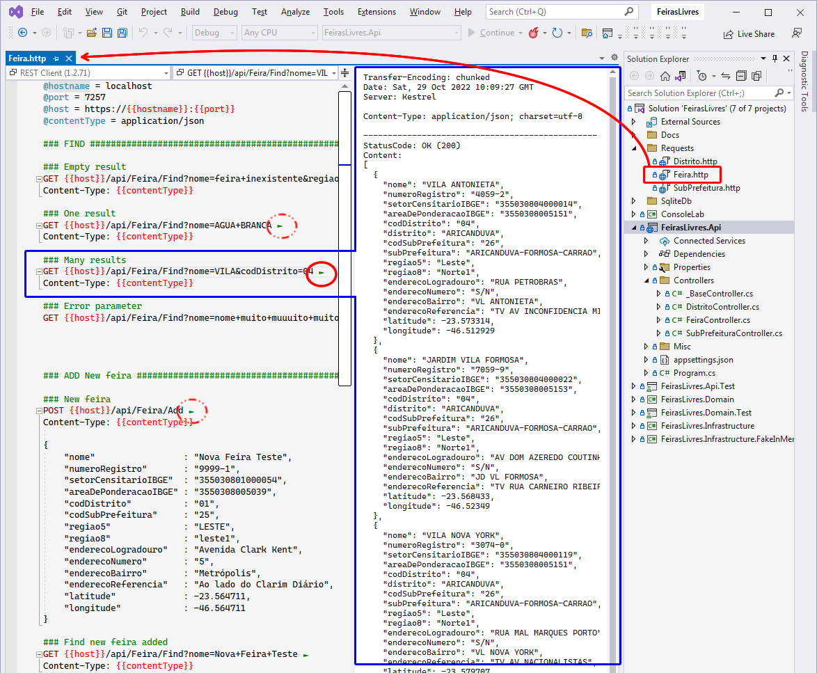Collapse the Requests folder
The height and width of the screenshot is (673, 817).
pos(633,148)
